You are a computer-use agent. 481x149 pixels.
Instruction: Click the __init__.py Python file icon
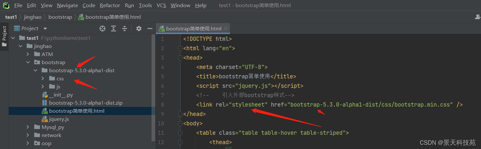(45, 95)
